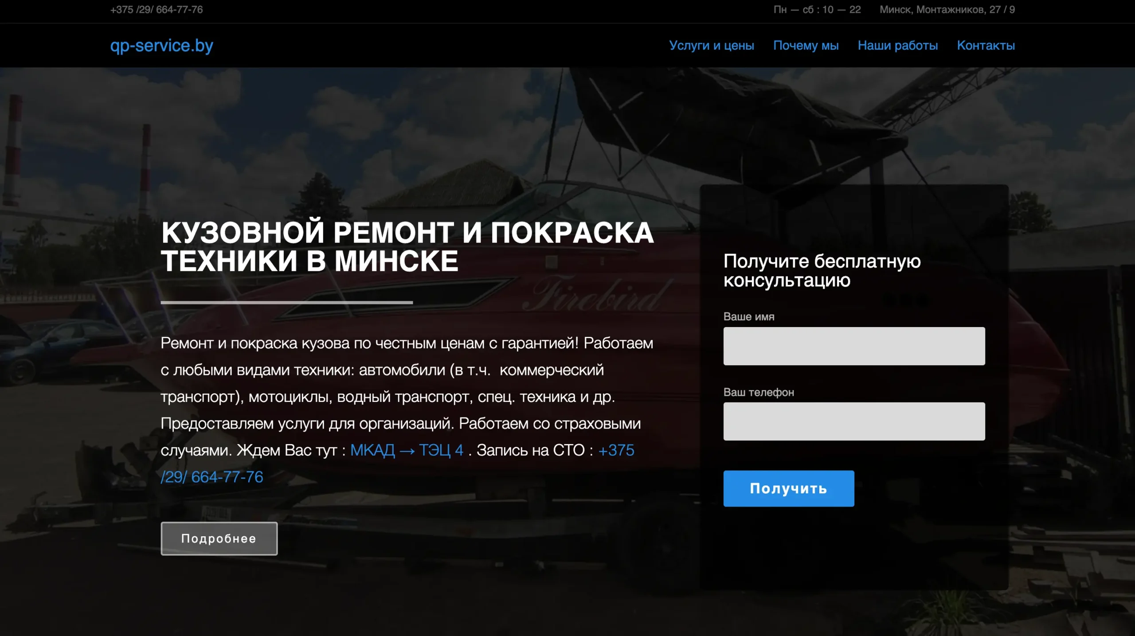Open the Наши работы menu item
The height and width of the screenshot is (636, 1135).
[x=897, y=45]
